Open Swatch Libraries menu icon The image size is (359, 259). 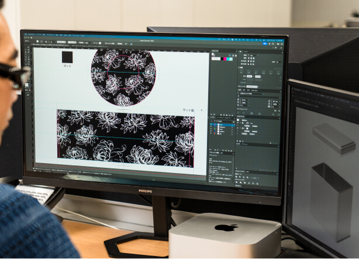[x=211, y=115]
